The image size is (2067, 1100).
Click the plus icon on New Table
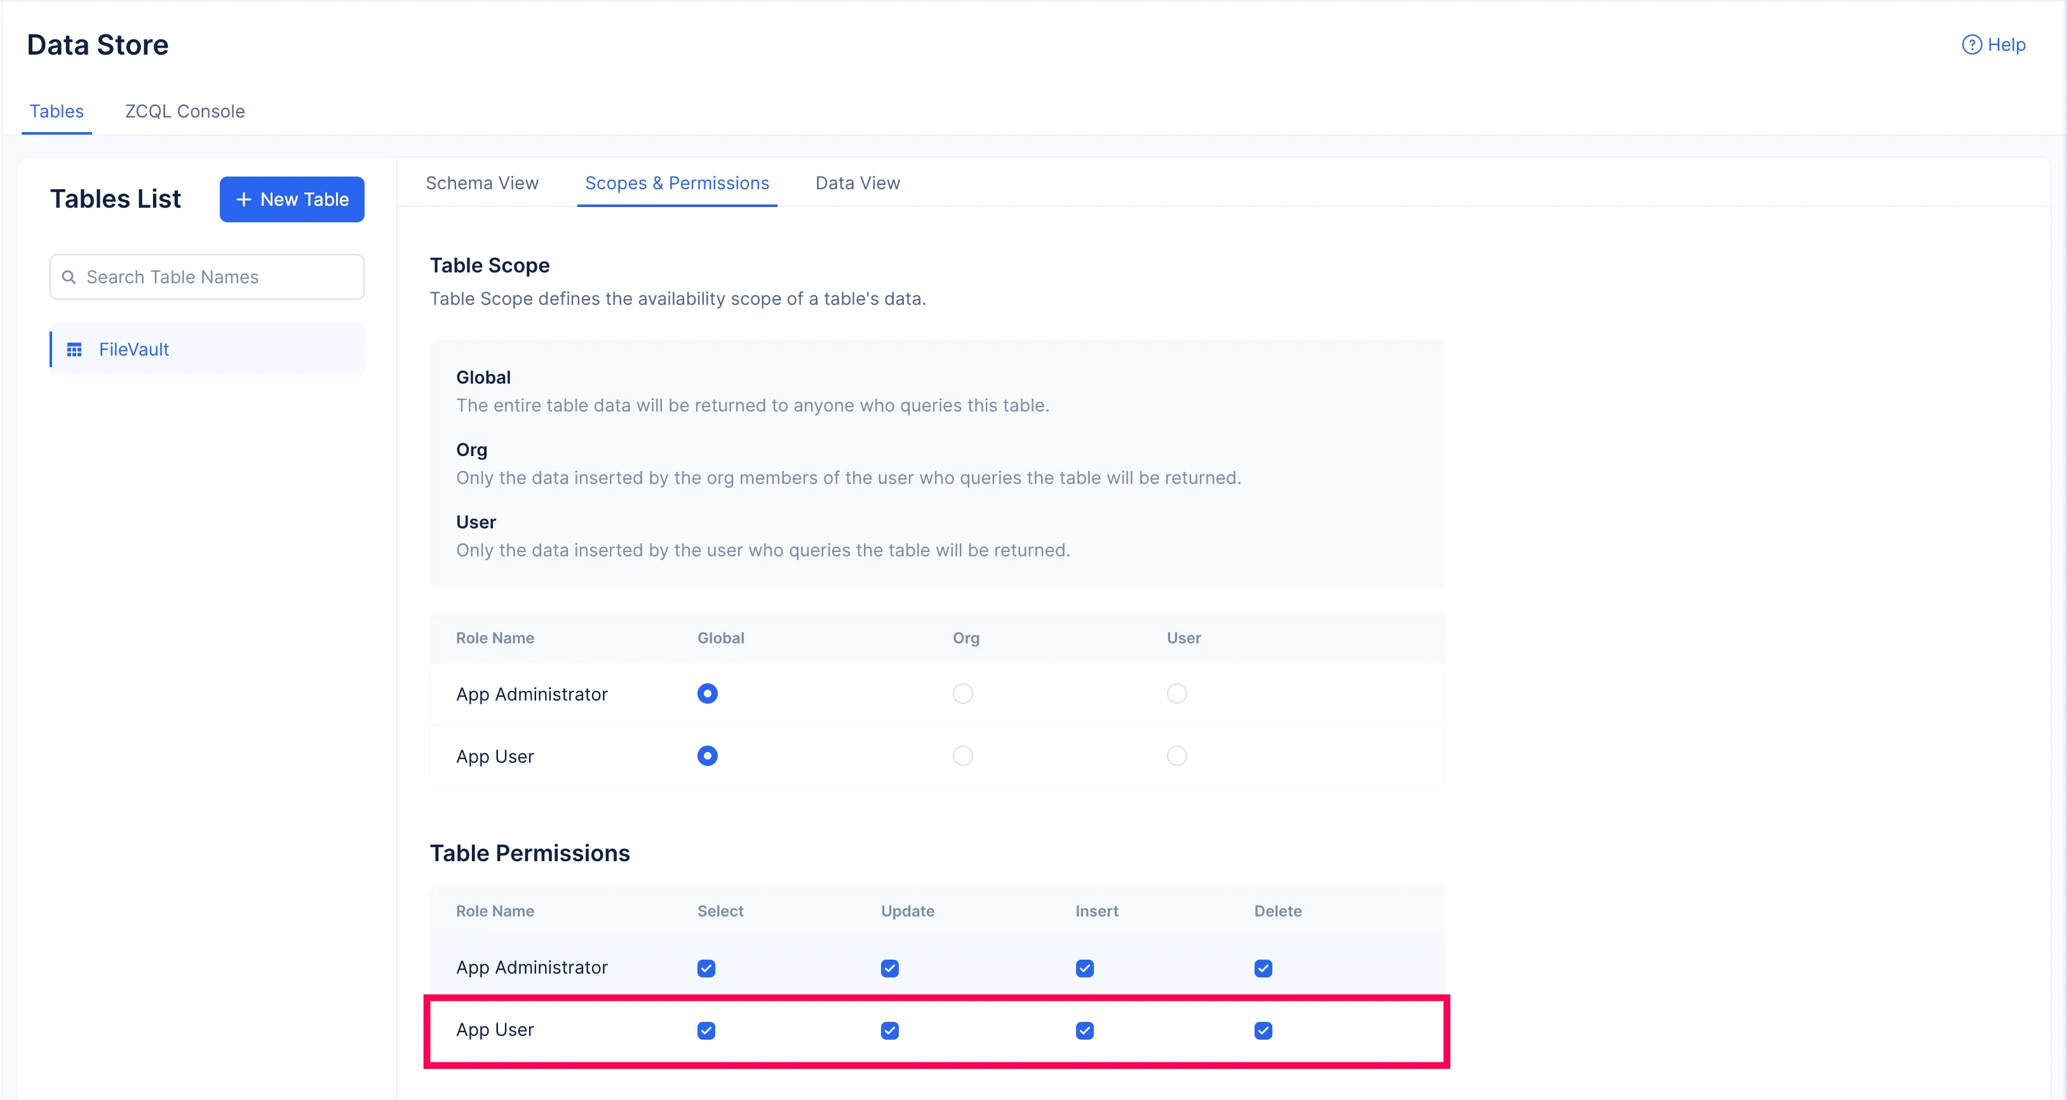coord(244,199)
